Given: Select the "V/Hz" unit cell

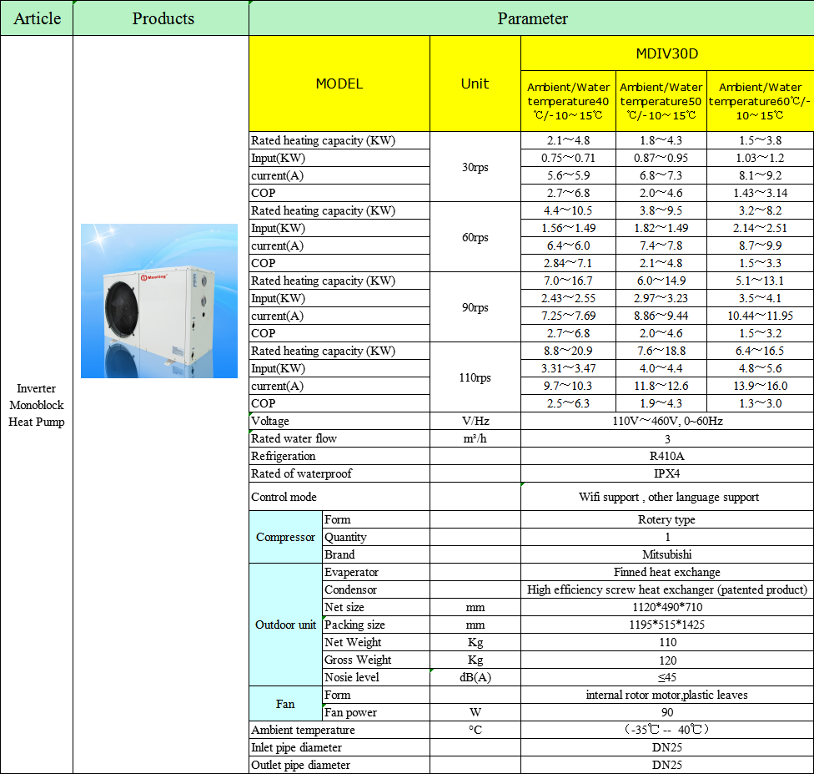Looking at the screenshot, I should point(475,421).
